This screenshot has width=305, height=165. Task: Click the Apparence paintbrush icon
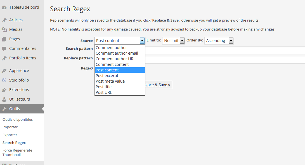click(x=4, y=71)
